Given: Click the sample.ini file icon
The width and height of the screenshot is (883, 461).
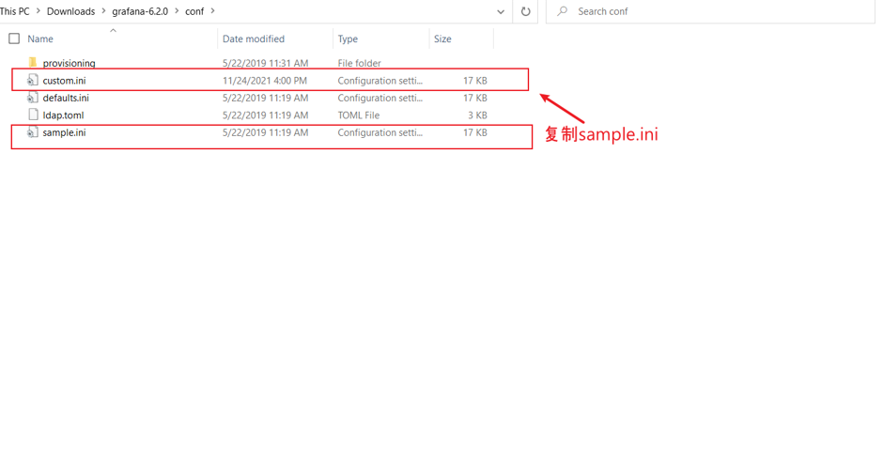Looking at the screenshot, I should coord(33,132).
